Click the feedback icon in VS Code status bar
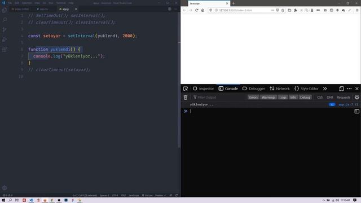The image size is (361, 203). point(171,196)
